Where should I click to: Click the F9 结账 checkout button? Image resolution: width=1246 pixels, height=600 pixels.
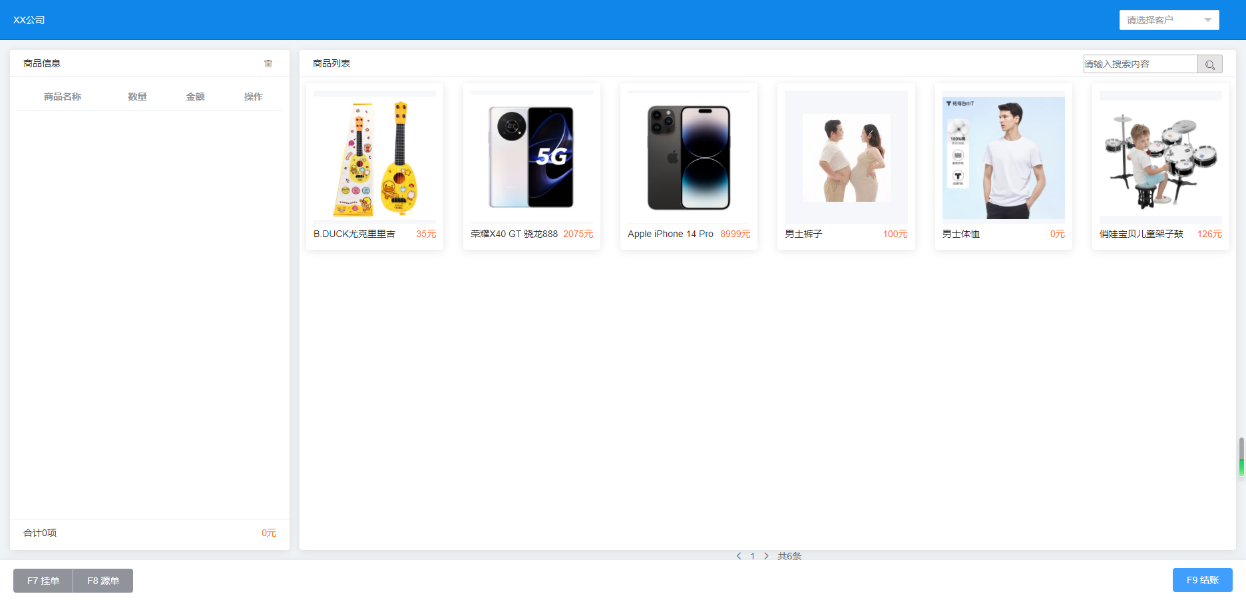(x=1203, y=580)
